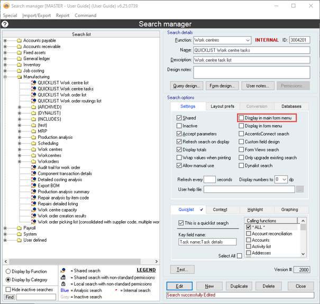Toggle the Shared checkbox
The image size is (320, 304).
(179, 118)
